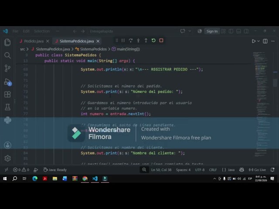Pause the debug session
Image resolution: width=279 pixels, height=209 pixels.
(x=123, y=40)
